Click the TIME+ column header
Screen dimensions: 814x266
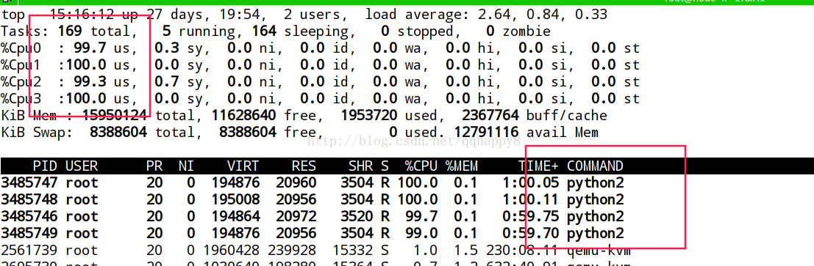tap(539, 166)
